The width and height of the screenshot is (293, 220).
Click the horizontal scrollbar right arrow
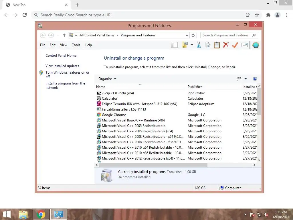pyautogui.click(x=254, y=165)
